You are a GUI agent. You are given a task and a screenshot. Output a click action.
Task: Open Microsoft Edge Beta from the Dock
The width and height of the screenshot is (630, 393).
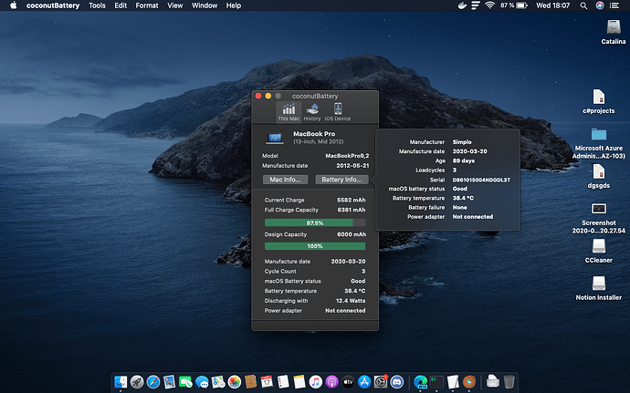(420, 381)
